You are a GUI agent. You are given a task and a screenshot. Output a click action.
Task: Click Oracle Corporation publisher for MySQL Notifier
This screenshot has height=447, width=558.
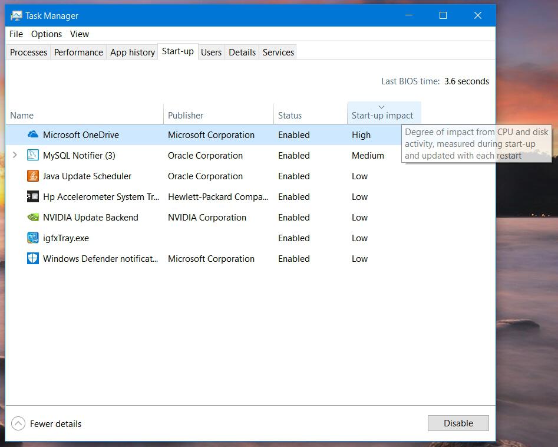tap(205, 156)
